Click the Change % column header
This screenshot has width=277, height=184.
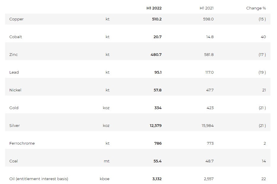click(256, 8)
